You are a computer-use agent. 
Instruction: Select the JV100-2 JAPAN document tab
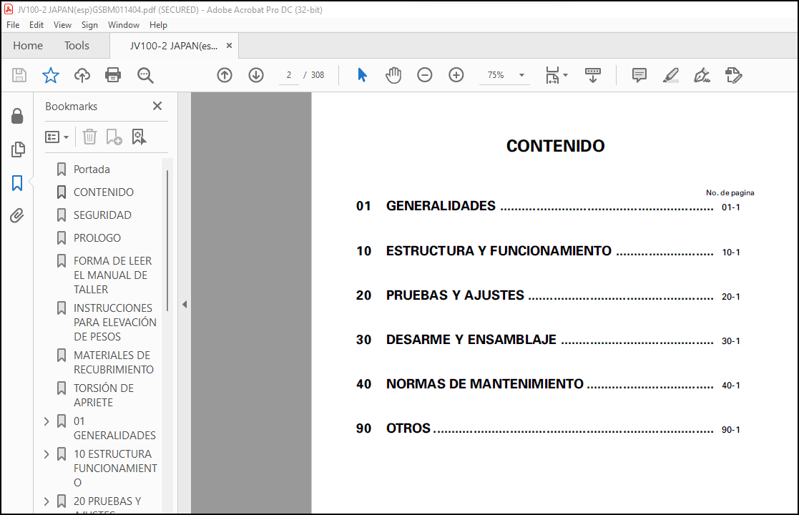click(x=173, y=46)
